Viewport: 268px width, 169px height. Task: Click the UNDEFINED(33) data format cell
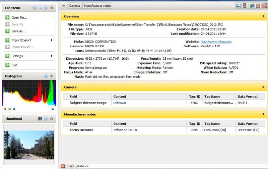pyautogui.click(x=248, y=130)
